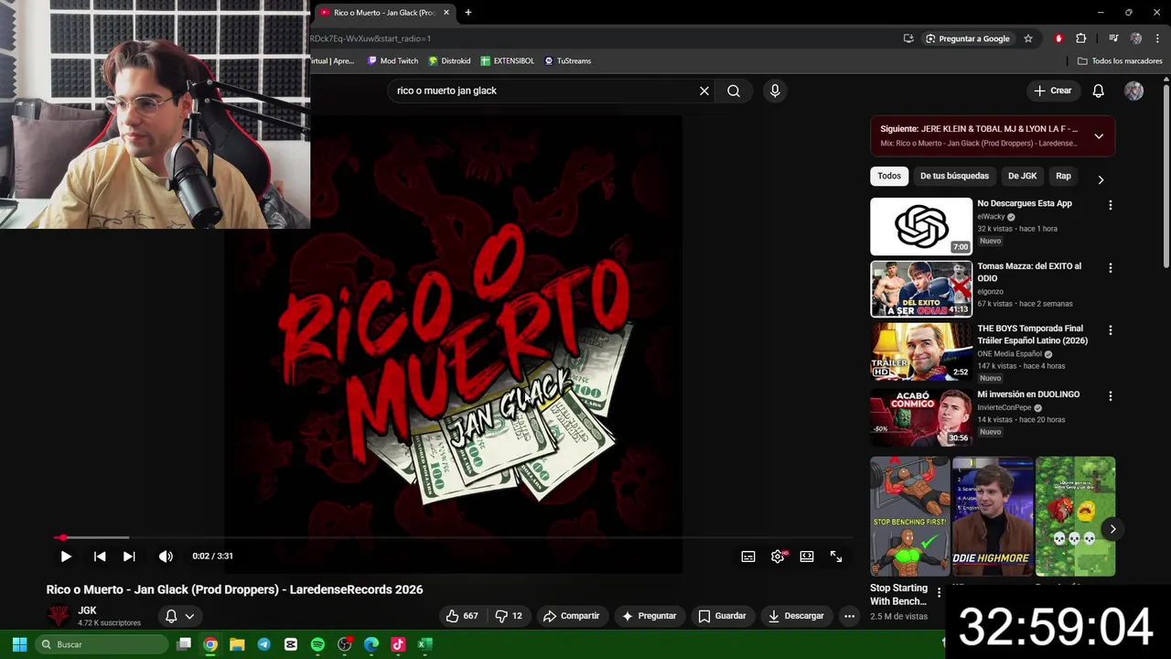Image resolution: width=1171 pixels, height=659 pixels.
Task: Open the player settings gear
Action: tap(778, 556)
